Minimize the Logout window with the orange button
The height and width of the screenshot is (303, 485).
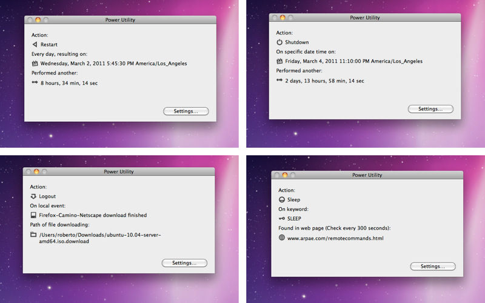pos(36,171)
